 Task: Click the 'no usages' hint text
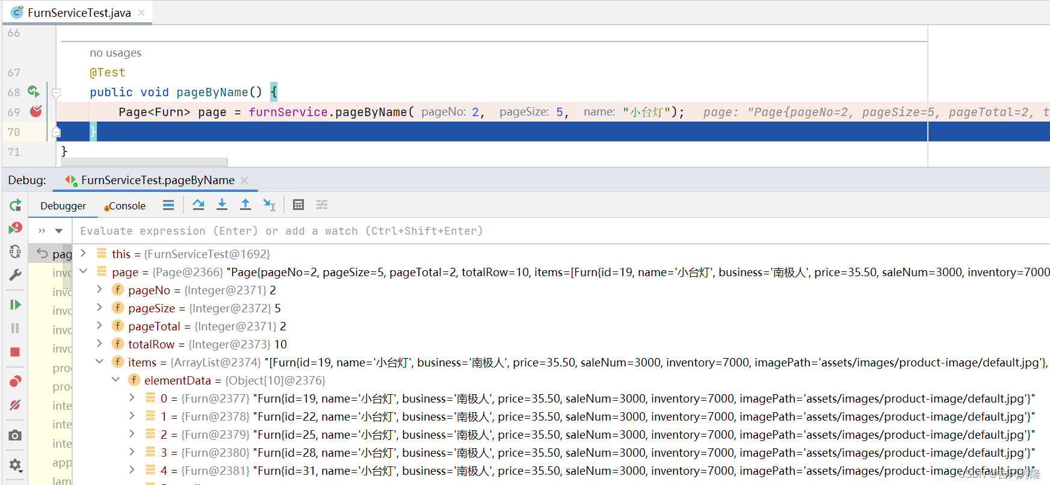pyautogui.click(x=116, y=53)
